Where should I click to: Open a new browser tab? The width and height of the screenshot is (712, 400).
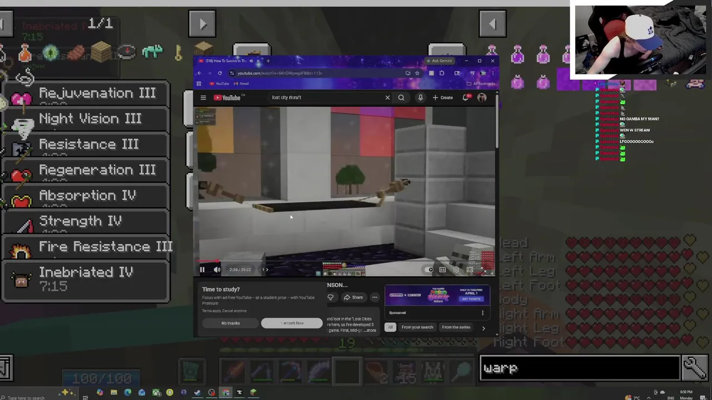pyautogui.click(x=268, y=61)
